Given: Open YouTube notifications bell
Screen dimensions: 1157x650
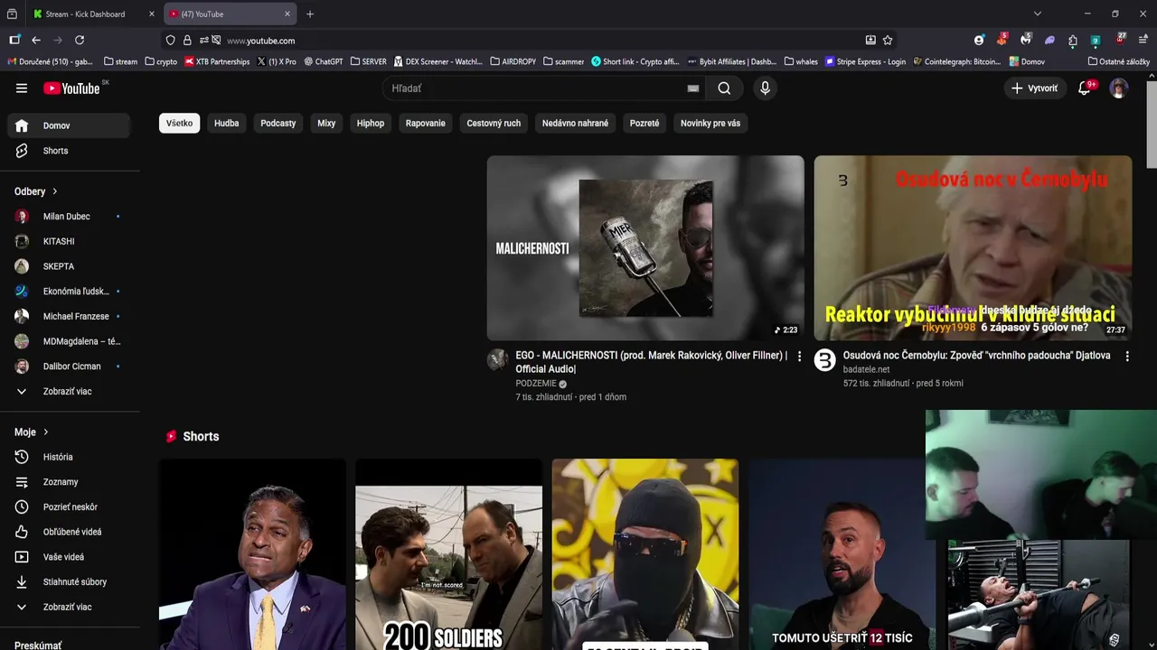Looking at the screenshot, I should tap(1085, 88).
